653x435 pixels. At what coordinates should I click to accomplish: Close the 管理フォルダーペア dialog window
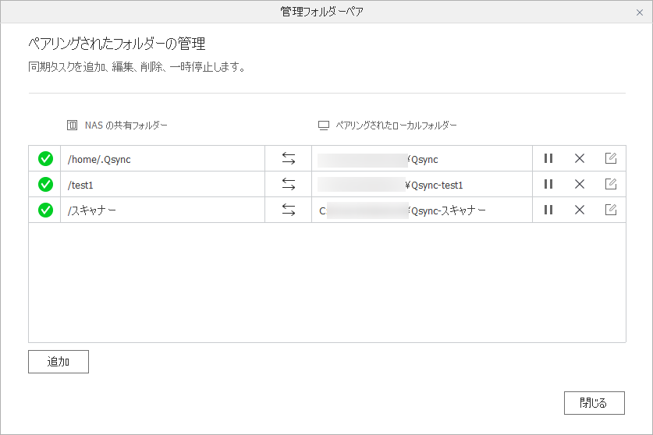coord(640,12)
